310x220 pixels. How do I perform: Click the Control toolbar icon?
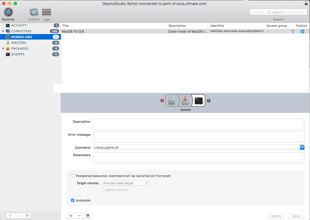click(34, 12)
